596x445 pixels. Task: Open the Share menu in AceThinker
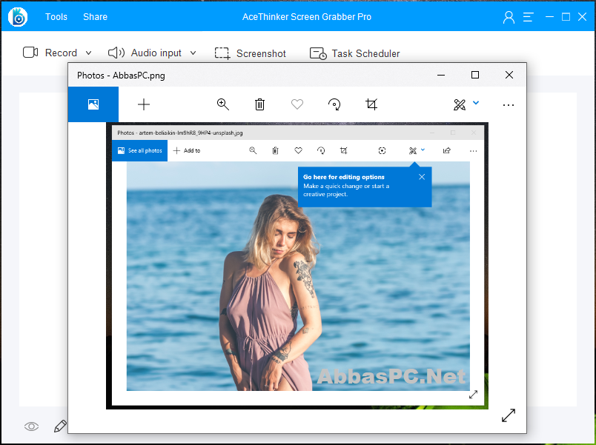tap(95, 17)
